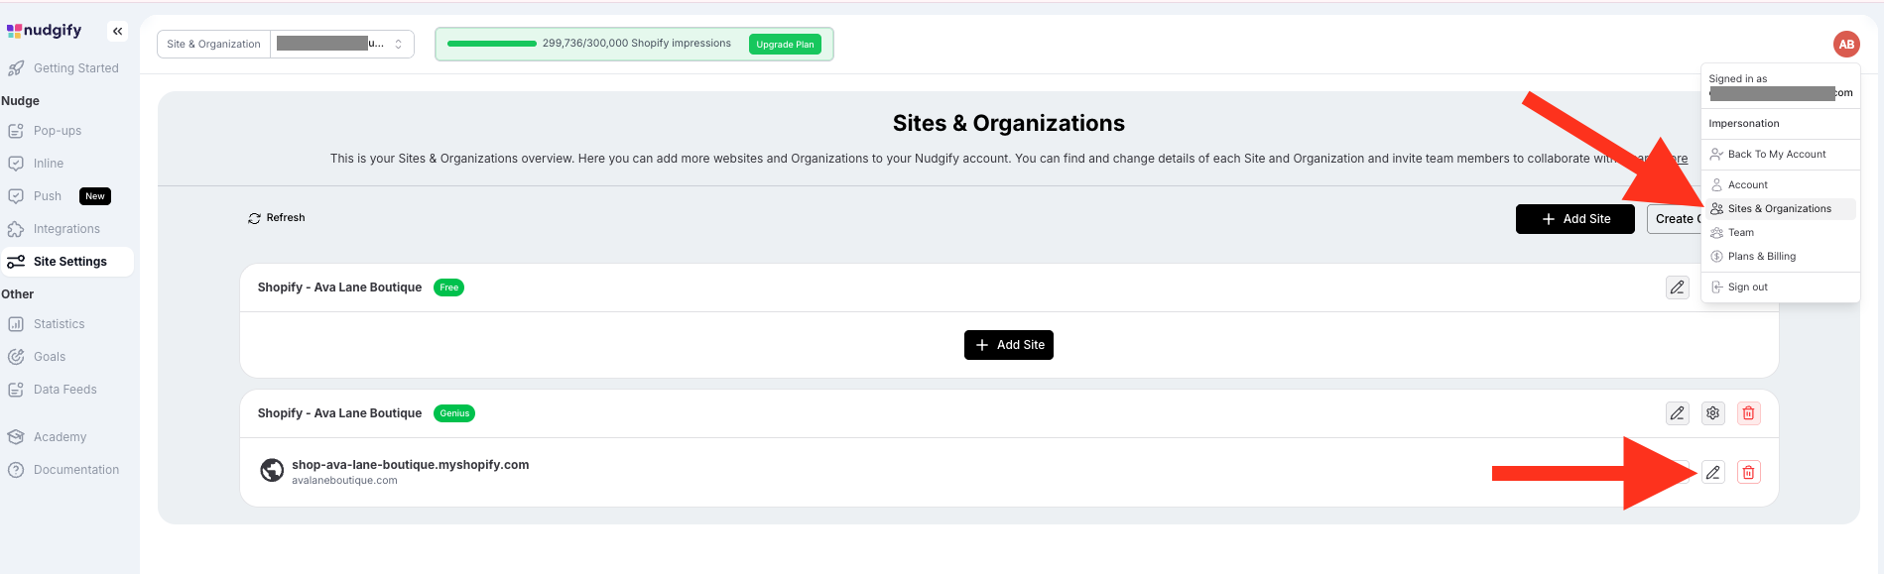Click the target icon beside Goals
Viewport: 1884px width, 574px height.
[16, 357]
